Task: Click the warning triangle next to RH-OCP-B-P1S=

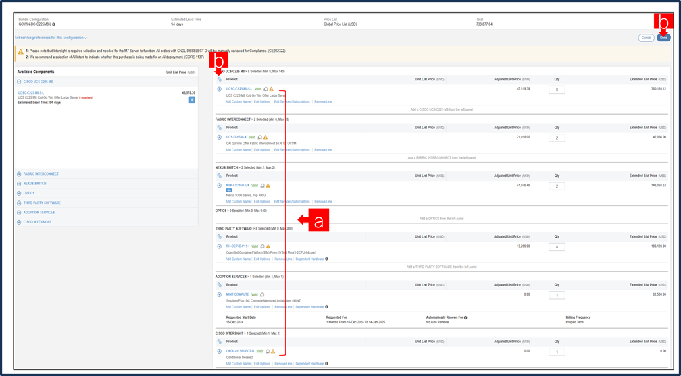Action: click(x=268, y=246)
